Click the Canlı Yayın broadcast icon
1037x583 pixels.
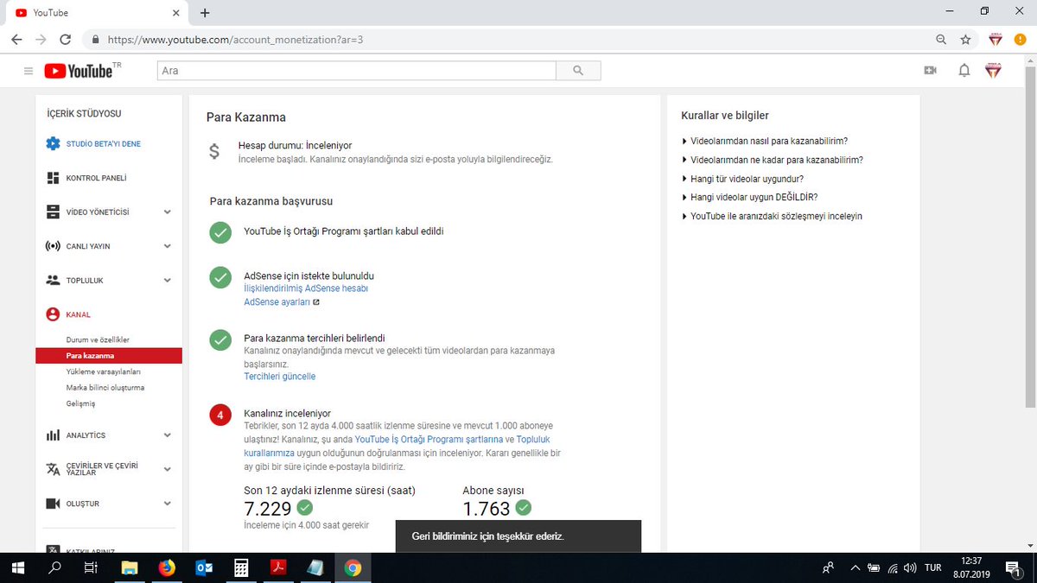(x=53, y=246)
